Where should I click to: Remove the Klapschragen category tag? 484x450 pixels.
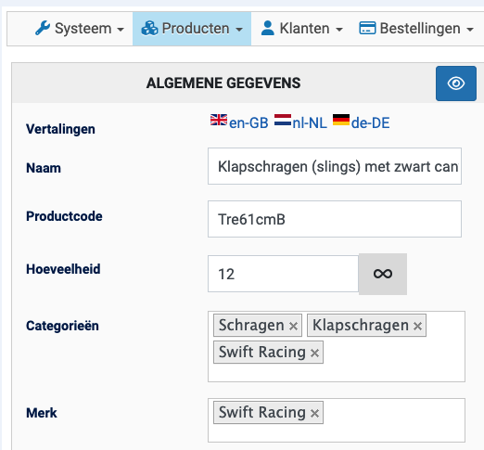(417, 326)
